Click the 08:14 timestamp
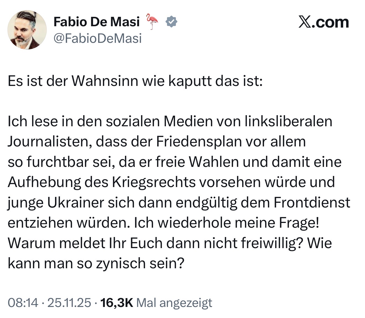 click(23, 303)
